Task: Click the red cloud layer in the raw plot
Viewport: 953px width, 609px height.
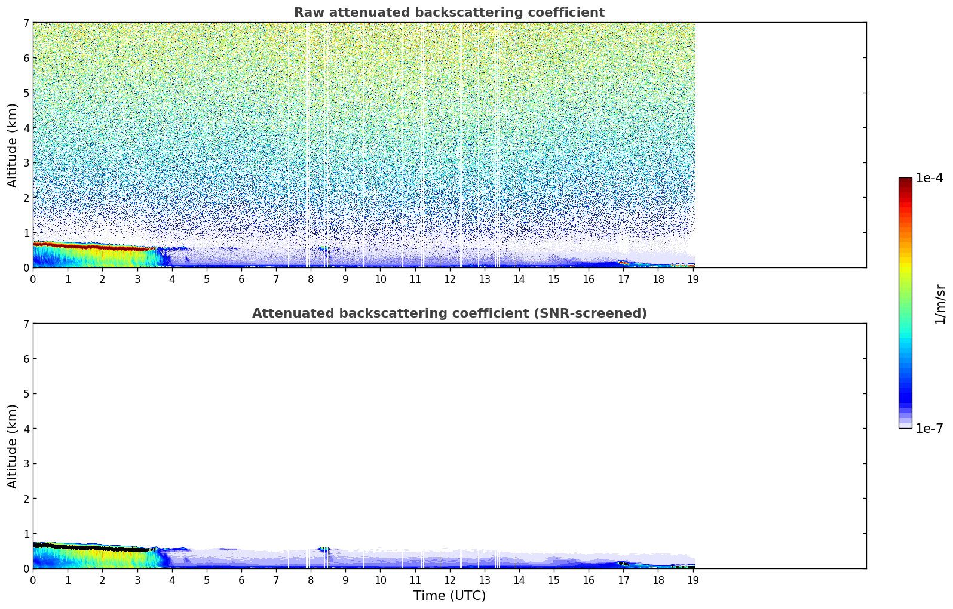Action: click(x=90, y=246)
